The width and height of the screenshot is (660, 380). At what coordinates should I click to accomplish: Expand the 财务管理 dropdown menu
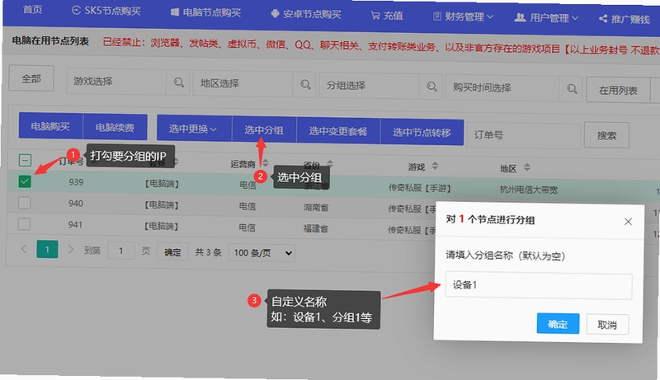pos(464,16)
